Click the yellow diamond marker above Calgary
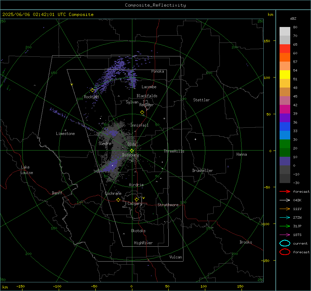The width and height of the screenshot is (311, 291). (136, 199)
